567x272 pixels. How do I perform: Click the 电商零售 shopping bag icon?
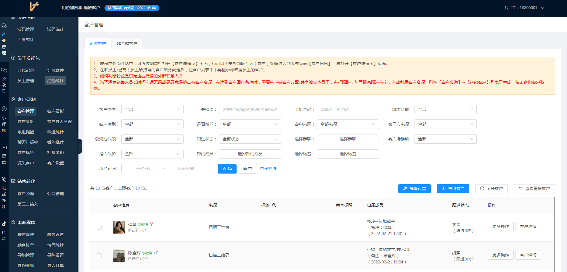coord(13,222)
